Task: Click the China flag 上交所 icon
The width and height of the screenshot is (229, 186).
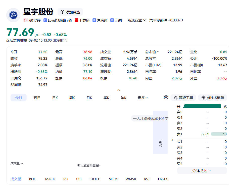Action: click(x=76, y=20)
